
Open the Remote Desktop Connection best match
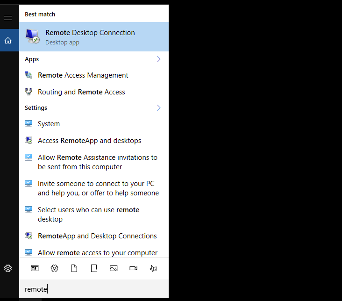[94, 36]
